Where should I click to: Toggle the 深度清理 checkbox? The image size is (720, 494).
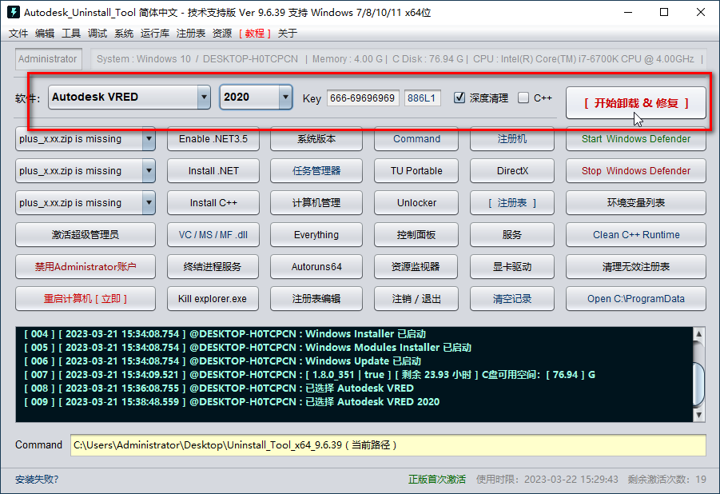(459, 98)
